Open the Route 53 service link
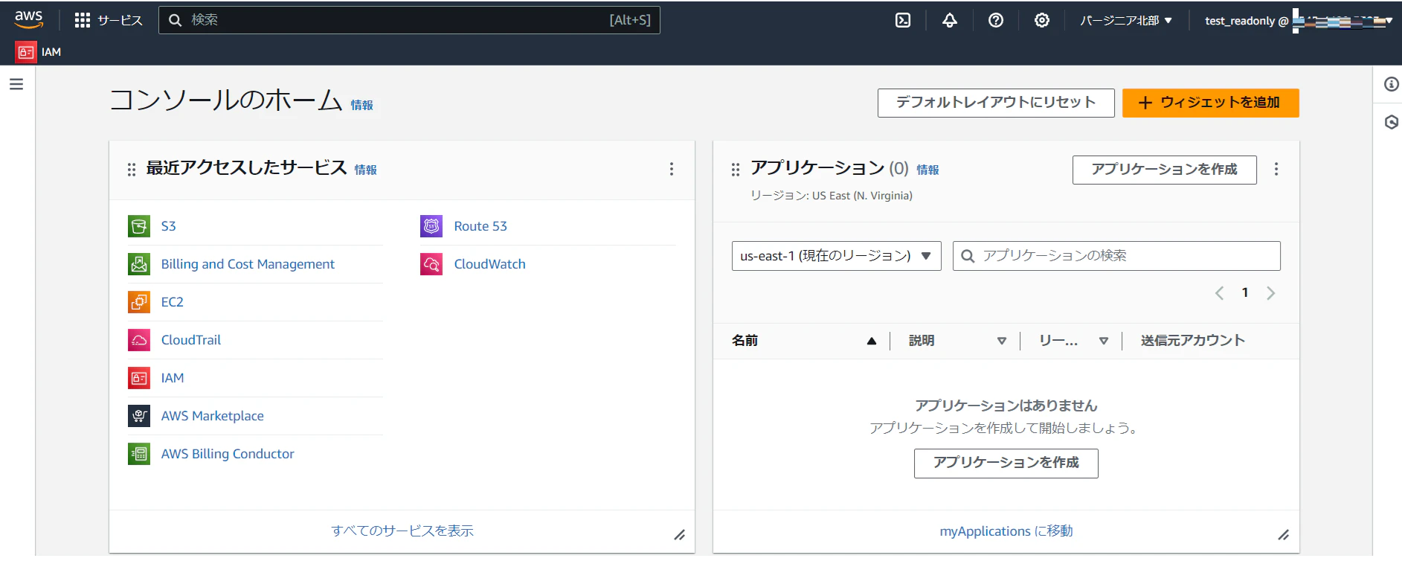This screenshot has height=564, width=1402. [480, 226]
